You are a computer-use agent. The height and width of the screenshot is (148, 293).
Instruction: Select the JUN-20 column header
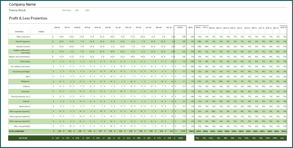coord(108,28)
